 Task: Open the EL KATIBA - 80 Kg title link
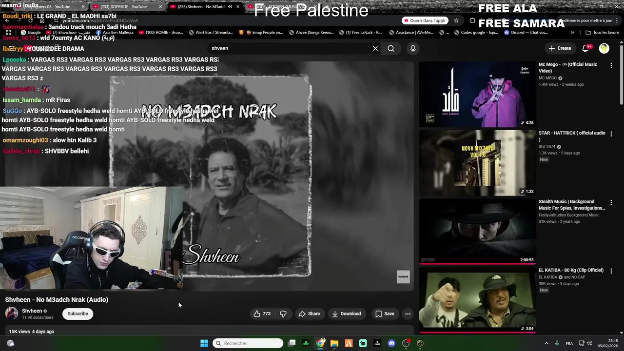click(571, 270)
